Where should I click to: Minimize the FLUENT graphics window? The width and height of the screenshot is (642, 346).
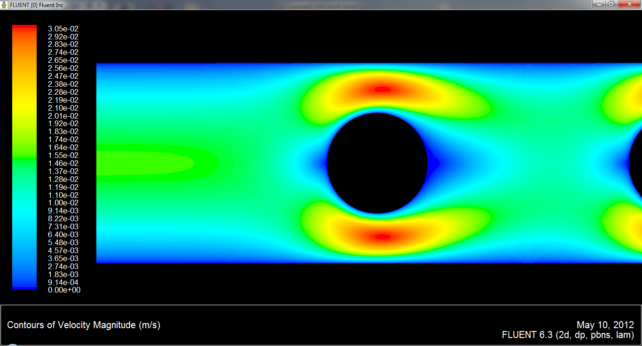click(598, 4)
